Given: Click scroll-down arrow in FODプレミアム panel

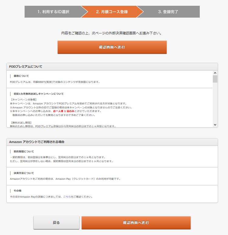Looking at the screenshot, I should [x=215, y=125].
